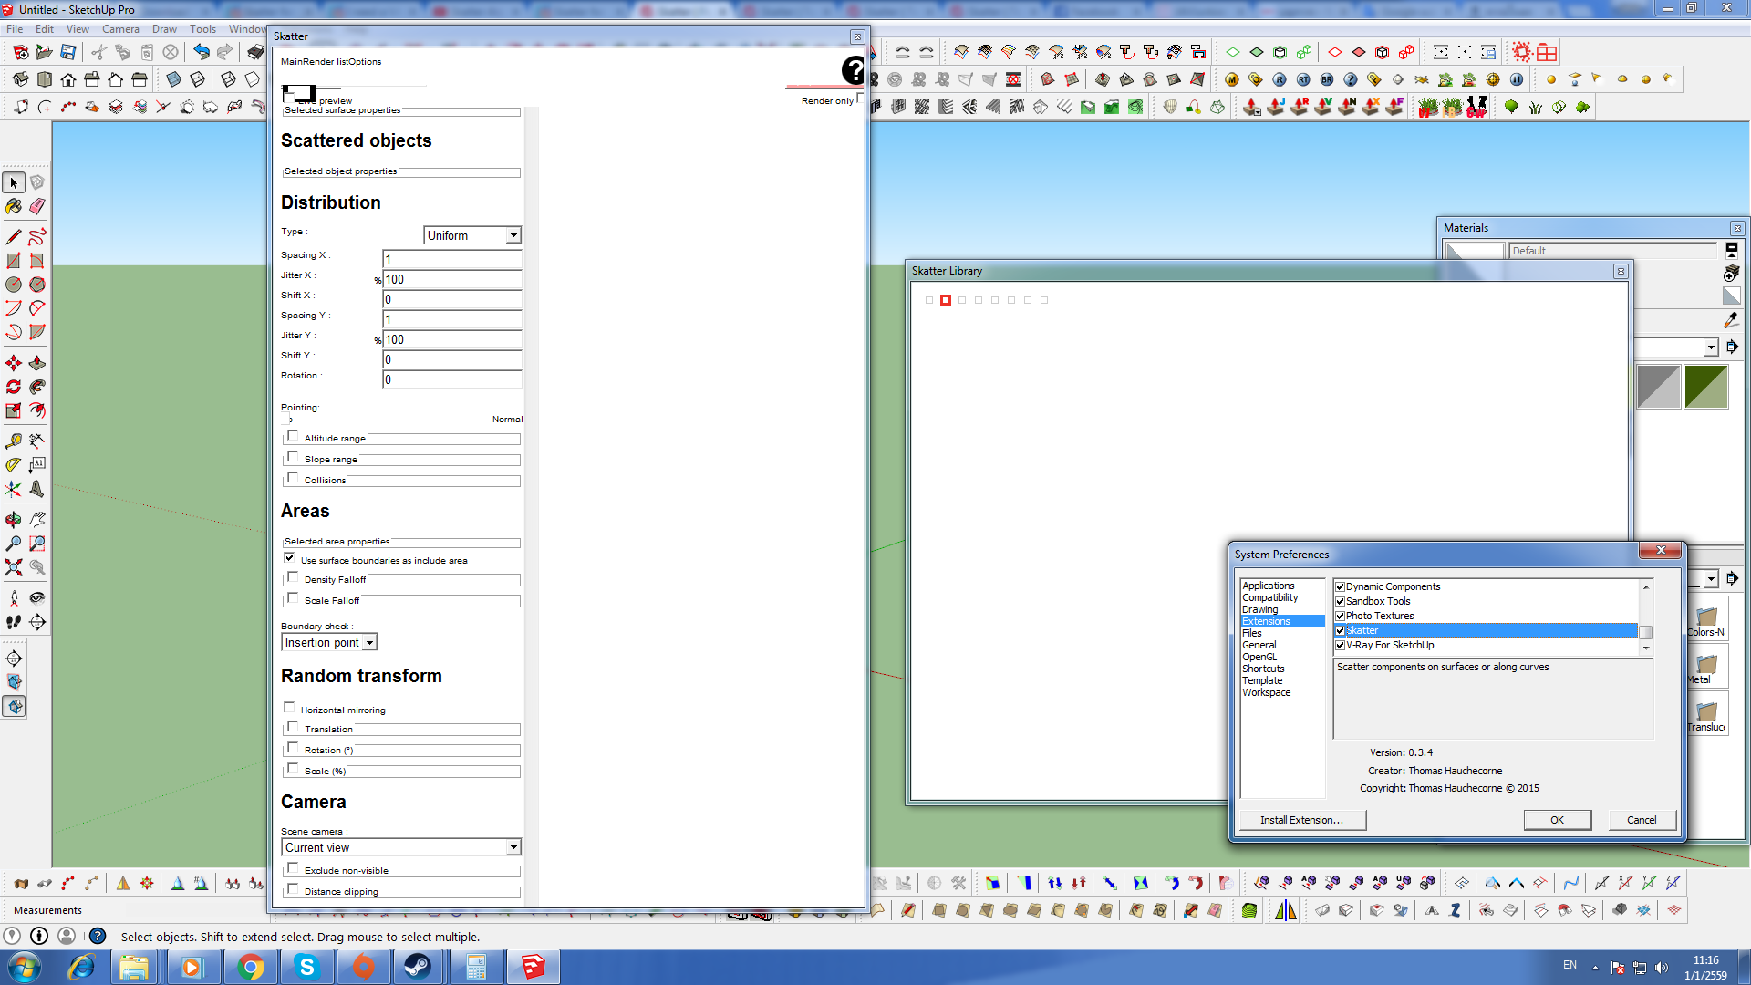Click Cancel in System Preferences
This screenshot has width=1751, height=985.
(1642, 820)
